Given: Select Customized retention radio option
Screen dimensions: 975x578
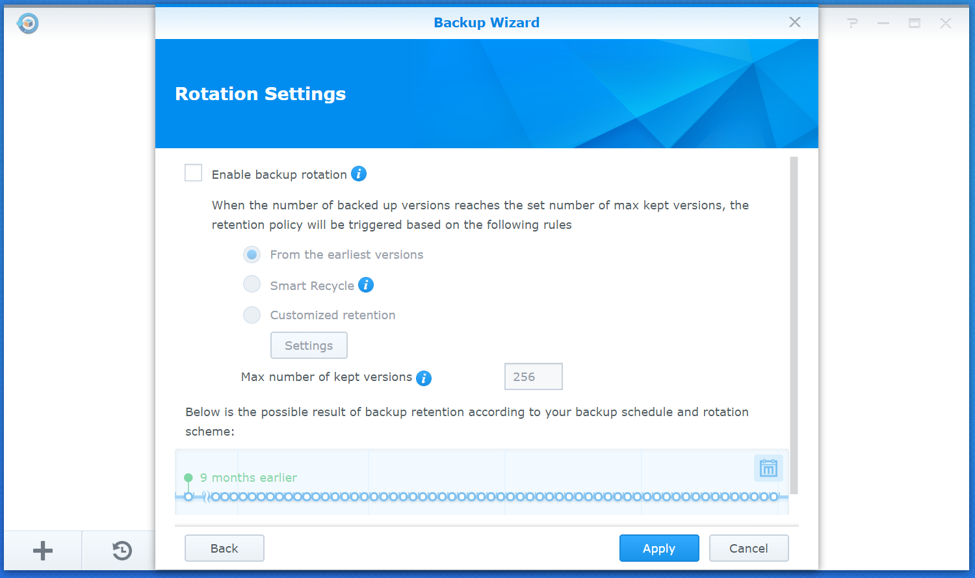Looking at the screenshot, I should point(252,315).
